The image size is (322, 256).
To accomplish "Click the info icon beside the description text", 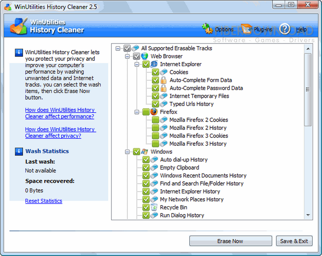I will tap(19, 52).
